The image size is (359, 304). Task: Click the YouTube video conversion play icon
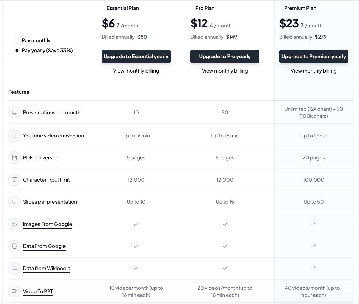pos(15,136)
